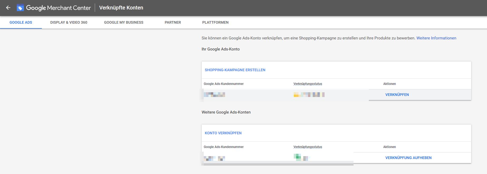Switch to the Google Ads tab
Image resolution: width=487 pixels, height=174 pixels.
pos(21,22)
